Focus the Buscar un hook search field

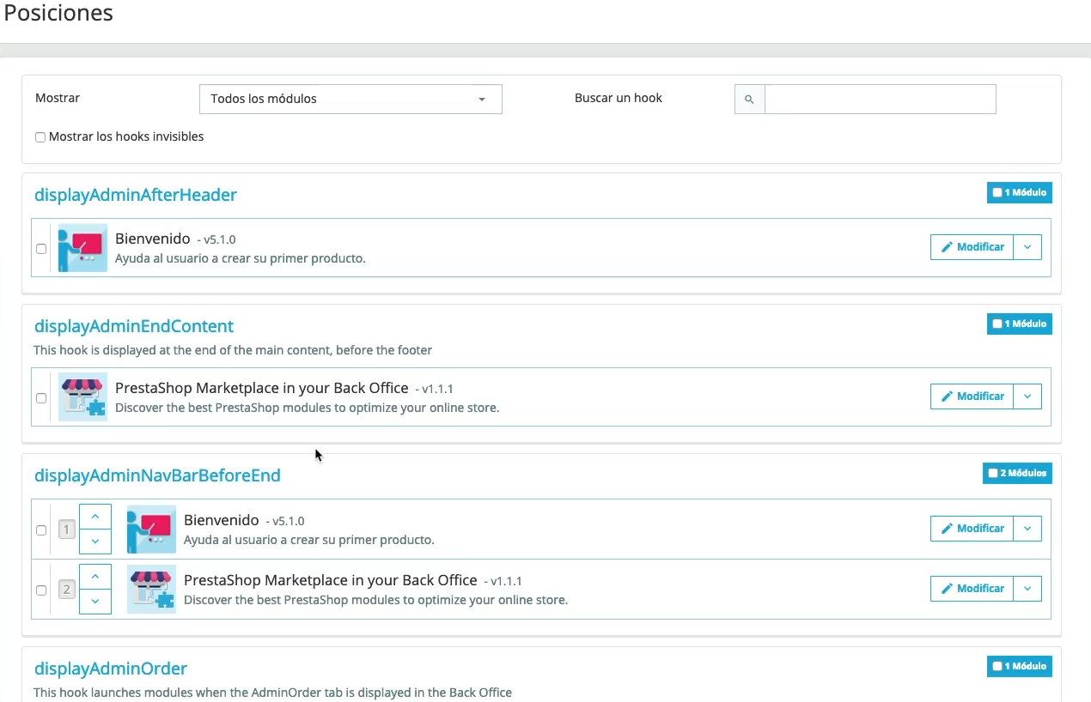tap(880, 100)
